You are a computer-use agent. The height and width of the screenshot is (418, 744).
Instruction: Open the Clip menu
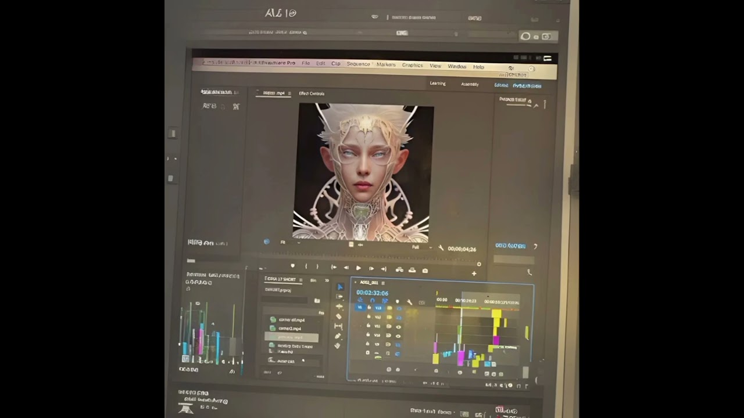pos(335,63)
